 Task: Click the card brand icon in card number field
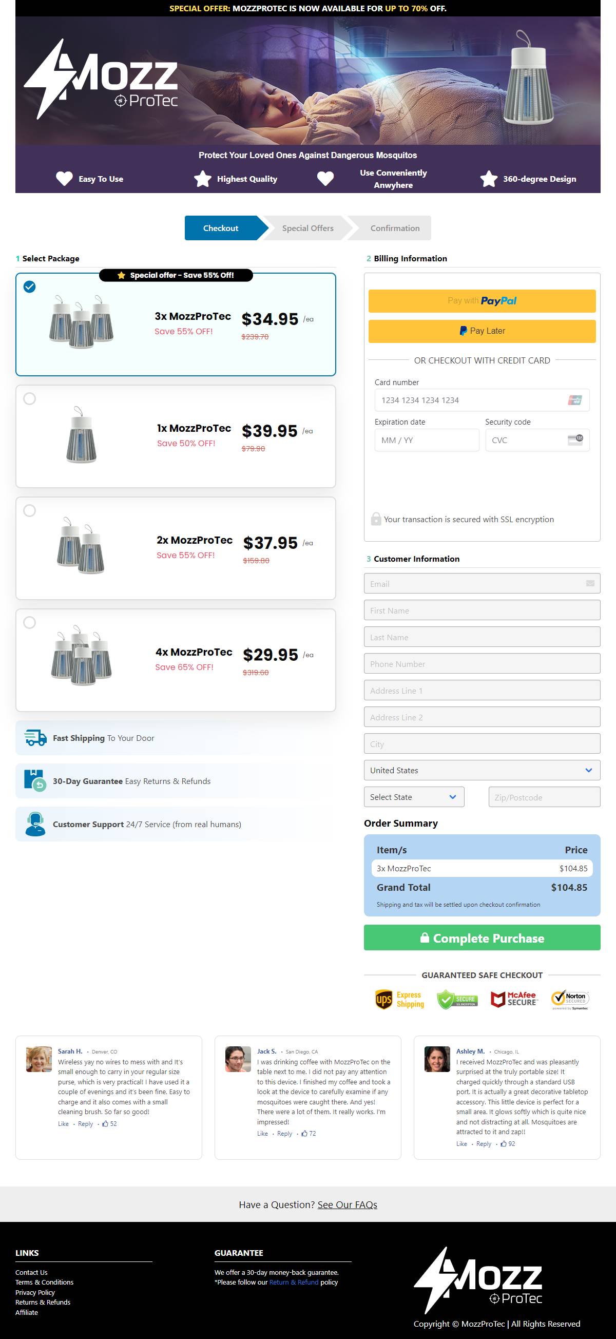click(x=575, y=400)
